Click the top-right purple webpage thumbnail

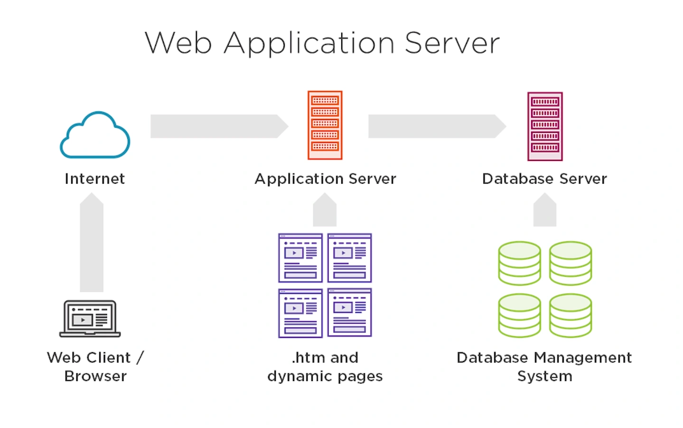pyautogui.click(x=349, y=258)
